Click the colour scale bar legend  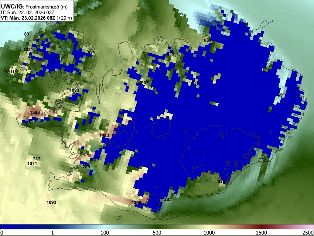point(157,227)
